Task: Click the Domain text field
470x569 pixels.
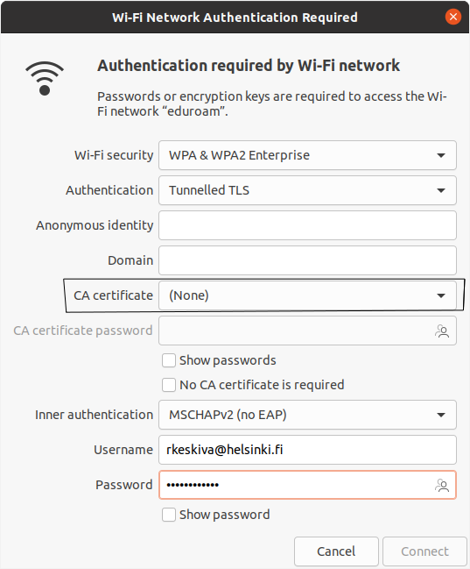Action: pos(307,260)
